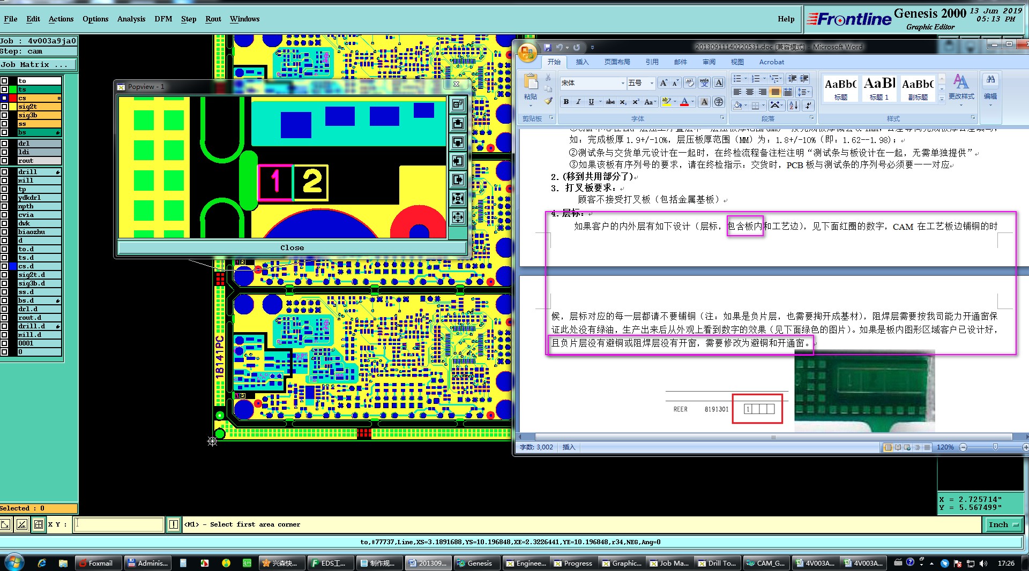Show paragraph marks in Word
The height and width of the screenshot is (571, 1029).
(x=808, y=105)
